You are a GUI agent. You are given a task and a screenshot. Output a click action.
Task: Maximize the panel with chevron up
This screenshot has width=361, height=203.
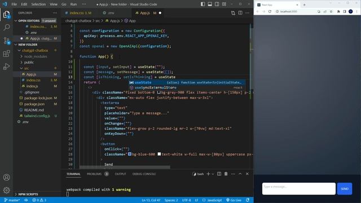[x=240, y=174]
